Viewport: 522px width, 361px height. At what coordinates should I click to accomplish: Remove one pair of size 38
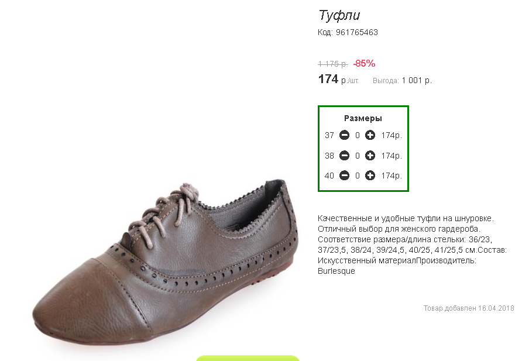pos(344,156)
